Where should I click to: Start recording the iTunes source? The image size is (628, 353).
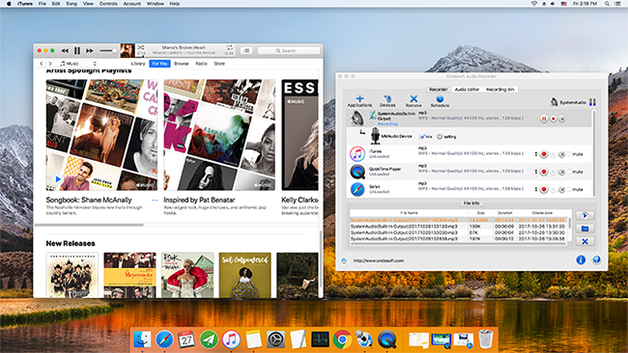pyautogui.click(x=544, y=154)
